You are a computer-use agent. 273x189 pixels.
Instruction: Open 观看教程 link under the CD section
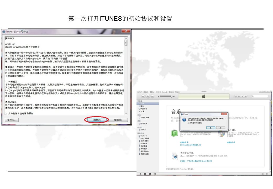(x=231, y=142)
